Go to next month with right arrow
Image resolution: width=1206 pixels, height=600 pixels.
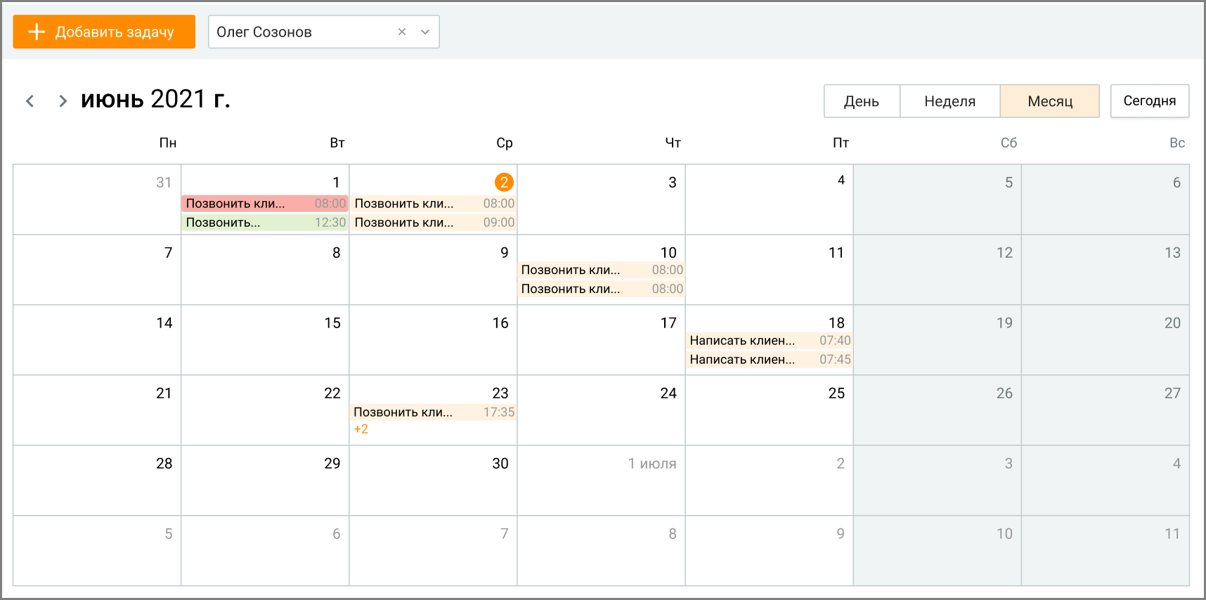[63, 101]
